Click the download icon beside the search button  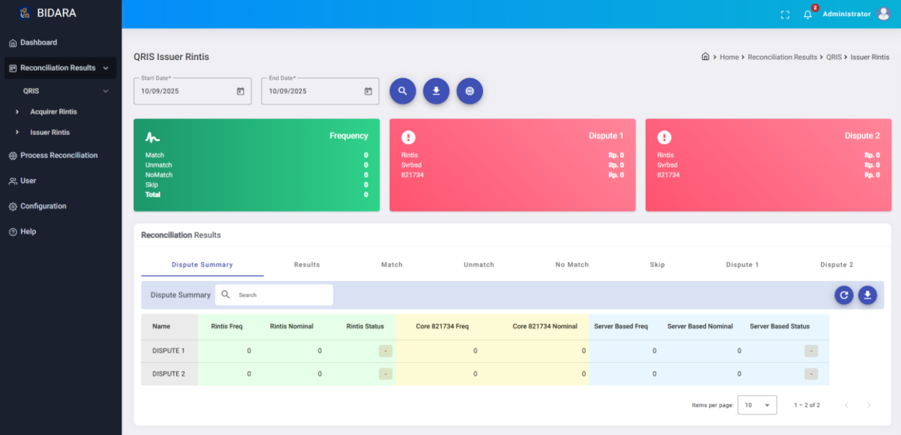436,91
